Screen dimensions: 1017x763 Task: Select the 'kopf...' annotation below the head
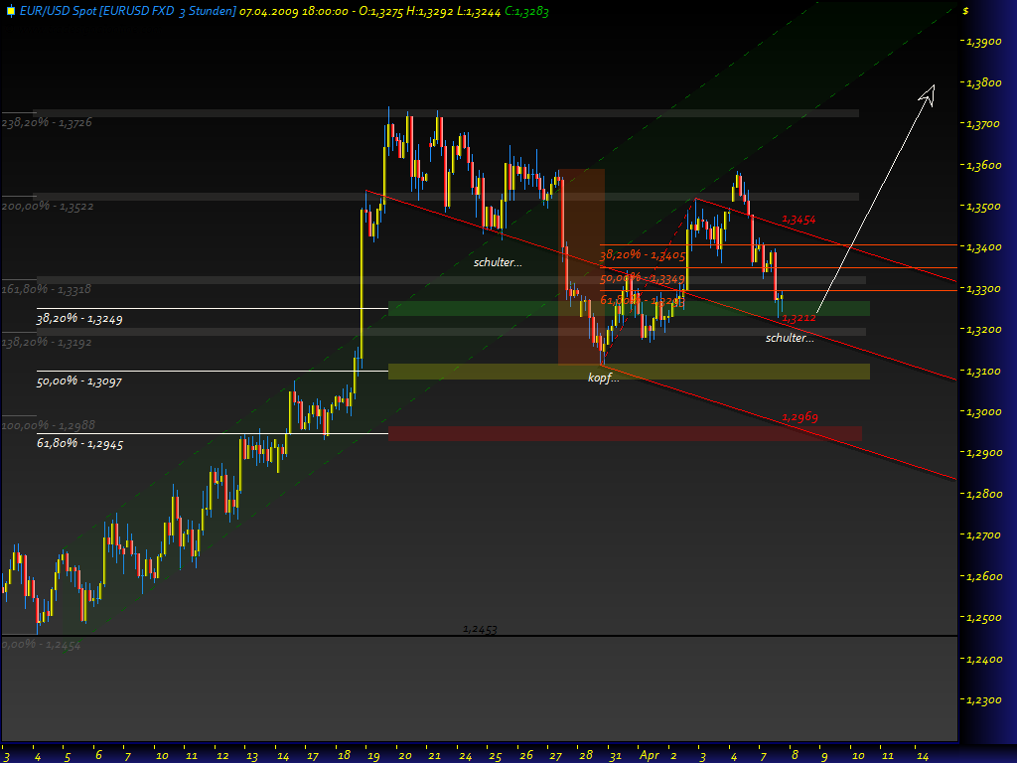click(x=604, y=378)
